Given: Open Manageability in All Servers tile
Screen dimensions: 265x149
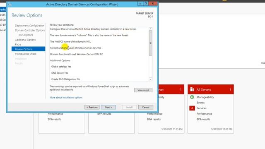Looking at the screenshot, I should pyautogui.click(x=205, y=97).
